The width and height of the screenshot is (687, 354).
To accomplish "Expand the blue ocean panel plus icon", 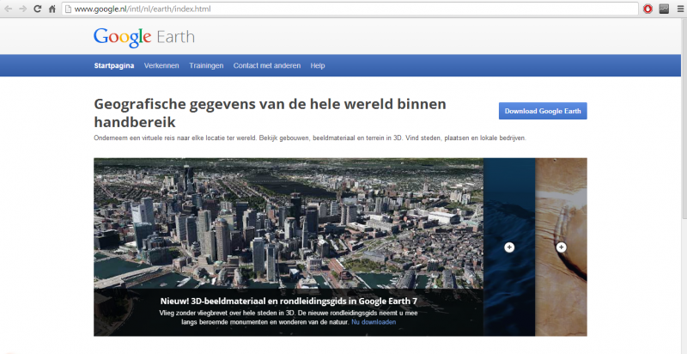I will [509, 247].
